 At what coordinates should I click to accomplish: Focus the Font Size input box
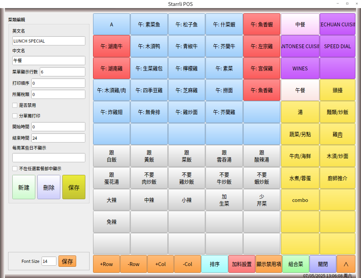pos(49,261)
